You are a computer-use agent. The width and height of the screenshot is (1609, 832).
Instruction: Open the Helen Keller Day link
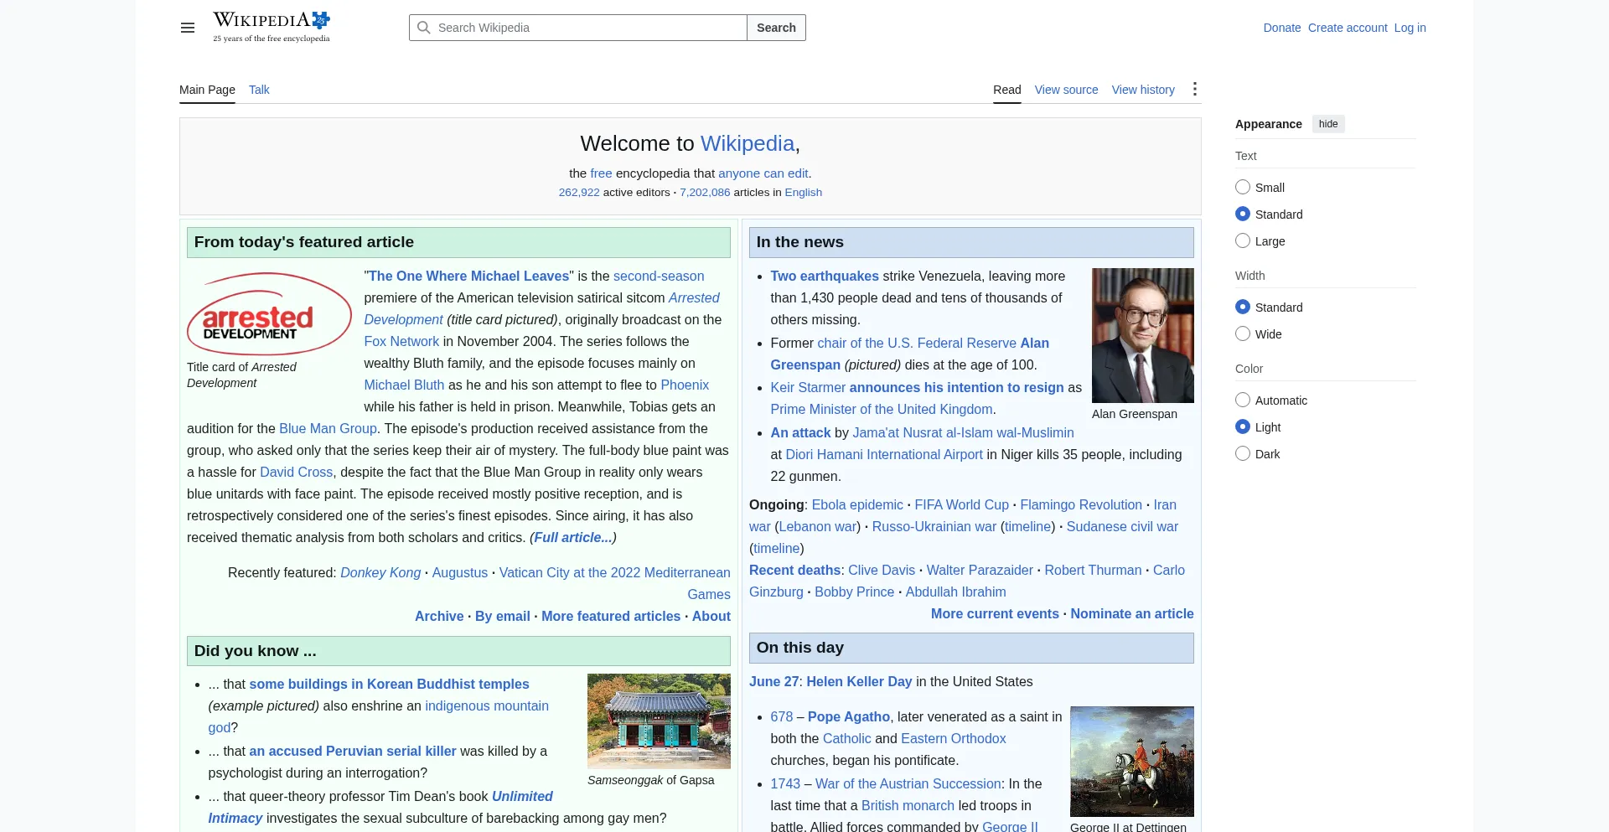859,681
